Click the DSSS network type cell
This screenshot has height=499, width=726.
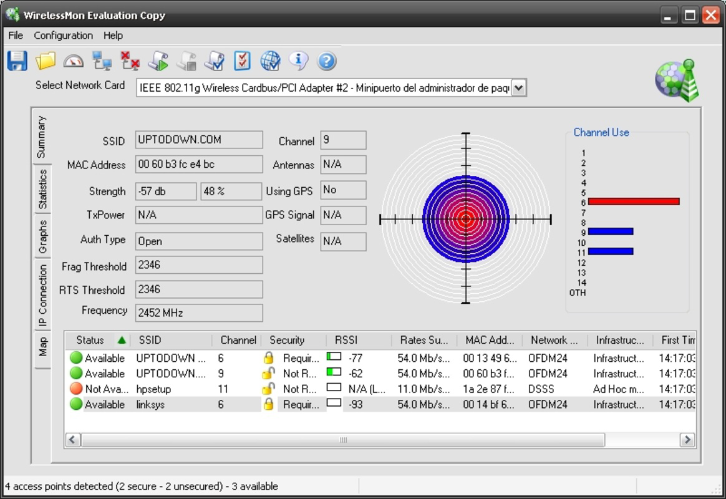(541, 389)
